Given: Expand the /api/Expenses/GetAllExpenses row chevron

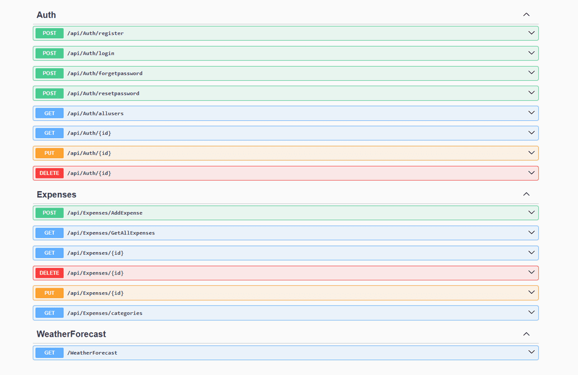Looking at the screenshot, I should pyautogui.click(x=532, y=232).
